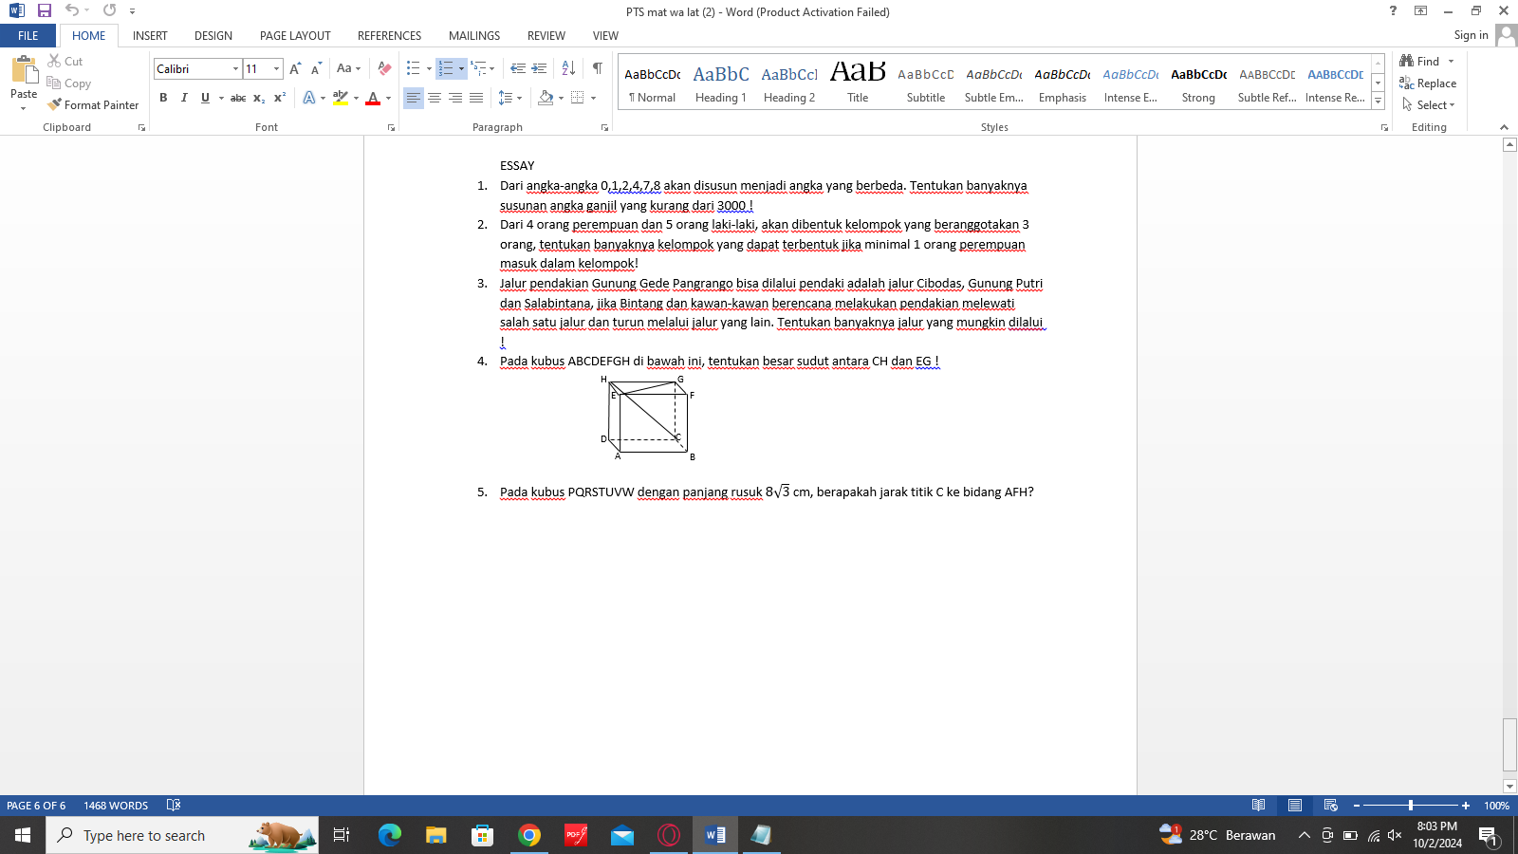Show paragraph marks with pilcrow icon
The width and height of the screenshot is (1518, 854).
pyautogui.click(x=597, y=68)
